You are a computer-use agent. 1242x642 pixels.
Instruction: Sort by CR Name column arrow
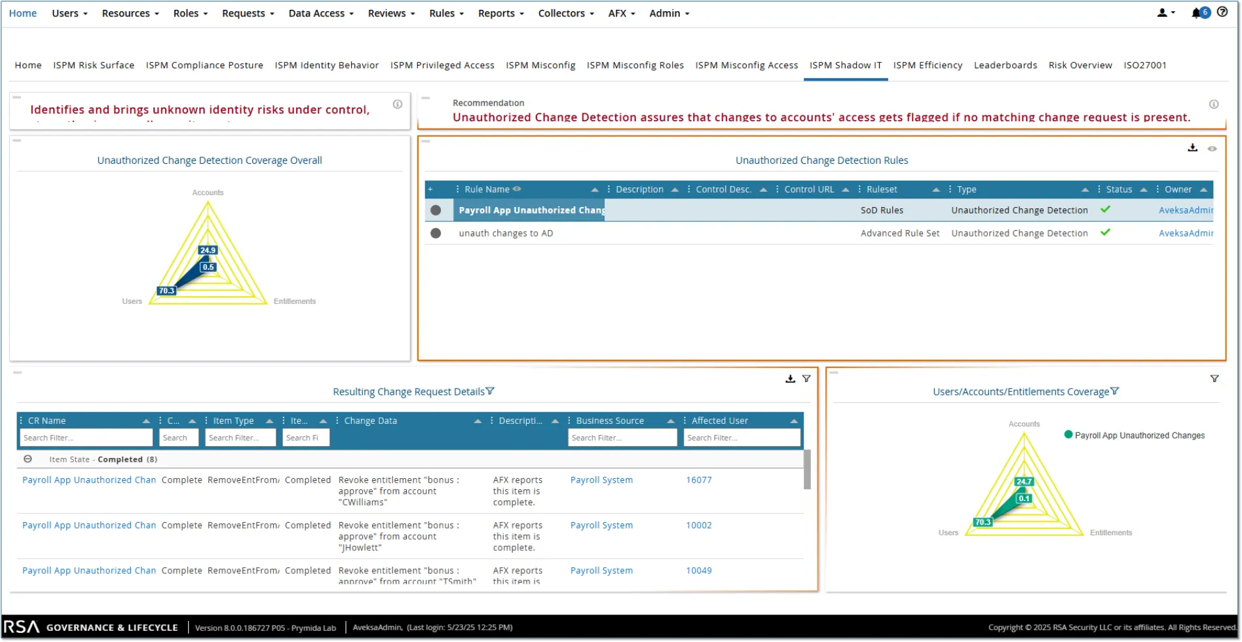tap(146, 421)
